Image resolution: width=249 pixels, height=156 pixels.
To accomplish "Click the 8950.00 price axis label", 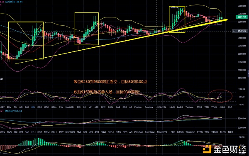I will point(242,62).
